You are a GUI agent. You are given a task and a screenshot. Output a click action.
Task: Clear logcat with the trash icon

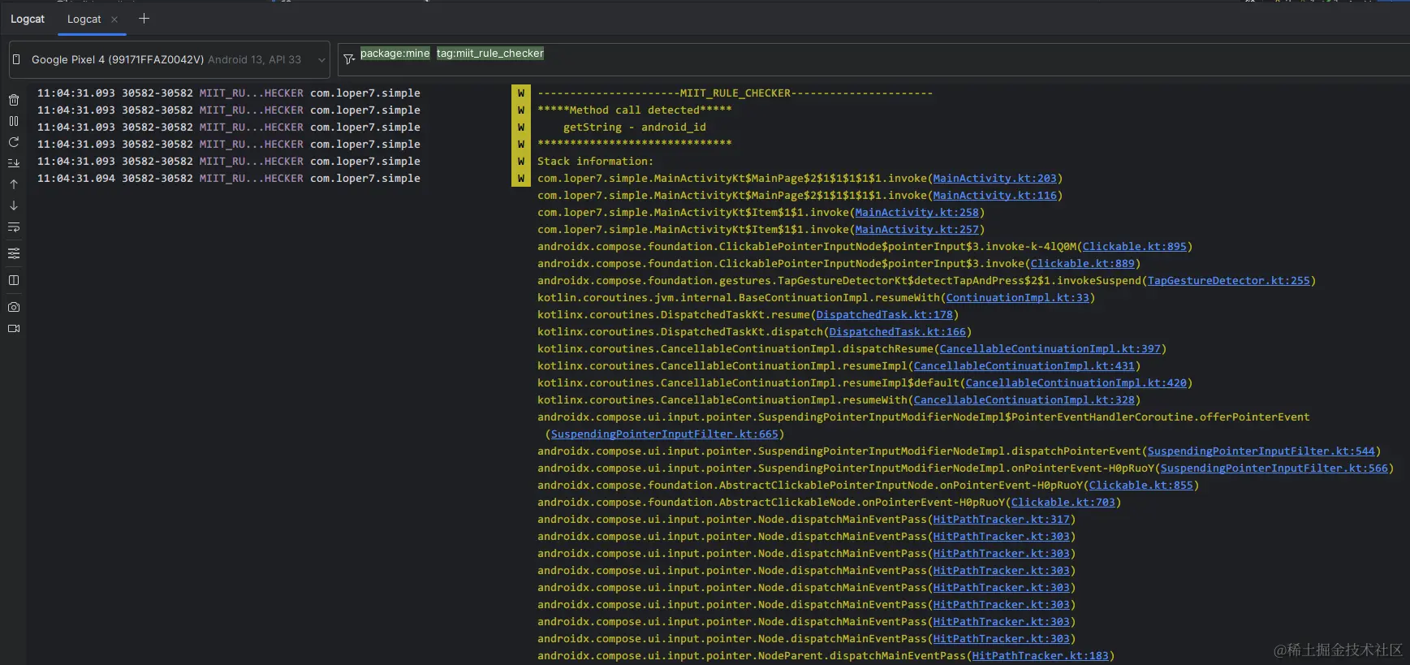point(14,100)
